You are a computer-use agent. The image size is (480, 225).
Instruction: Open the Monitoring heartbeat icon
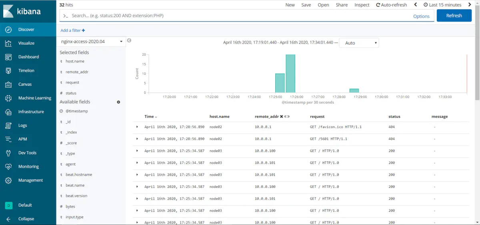point(8,167)
